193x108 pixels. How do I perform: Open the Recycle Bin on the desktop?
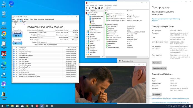pos(4,14)
